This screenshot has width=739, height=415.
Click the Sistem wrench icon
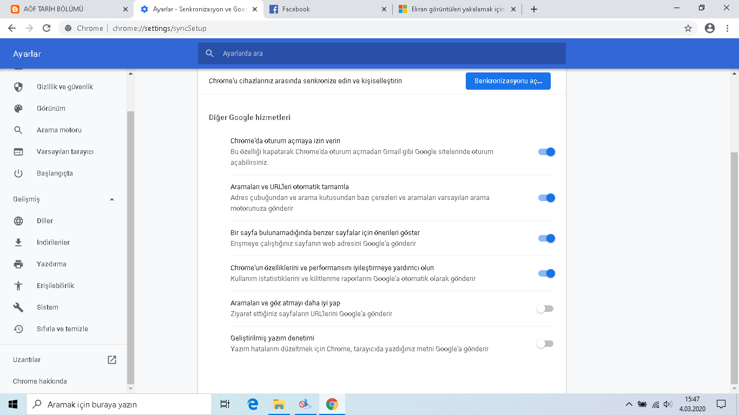point(18,307)
